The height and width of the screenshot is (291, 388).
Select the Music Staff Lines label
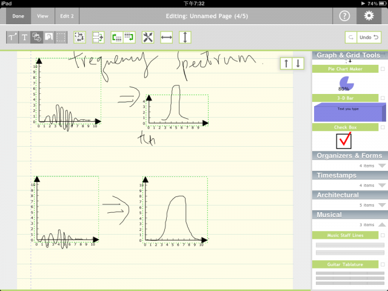coord(345,235)
